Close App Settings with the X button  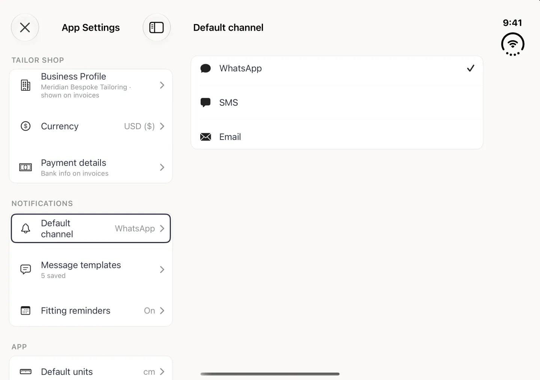[25, 27]
